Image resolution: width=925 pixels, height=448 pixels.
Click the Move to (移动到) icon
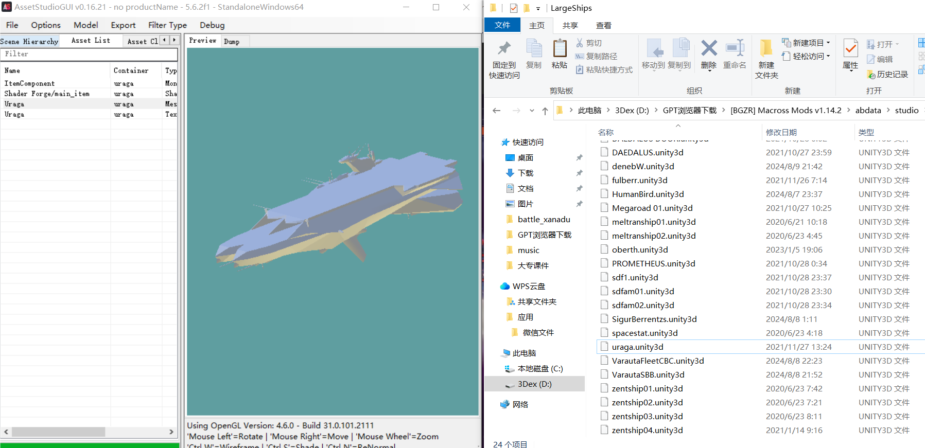pyautogui.click(x=654, y=48)
